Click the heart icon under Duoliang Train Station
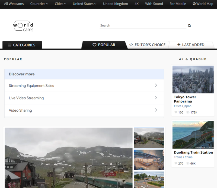The height and width of the screenshot is (188, 217). click(x=176, y=163)
